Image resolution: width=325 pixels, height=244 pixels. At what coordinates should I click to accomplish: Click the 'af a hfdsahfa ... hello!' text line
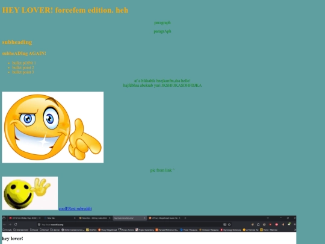[x=162, y=81]
